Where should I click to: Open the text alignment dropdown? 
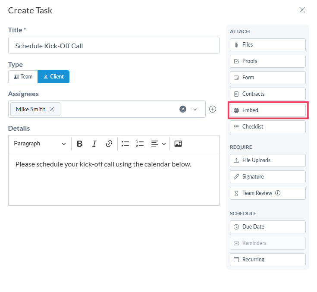(x=158, y=144)
